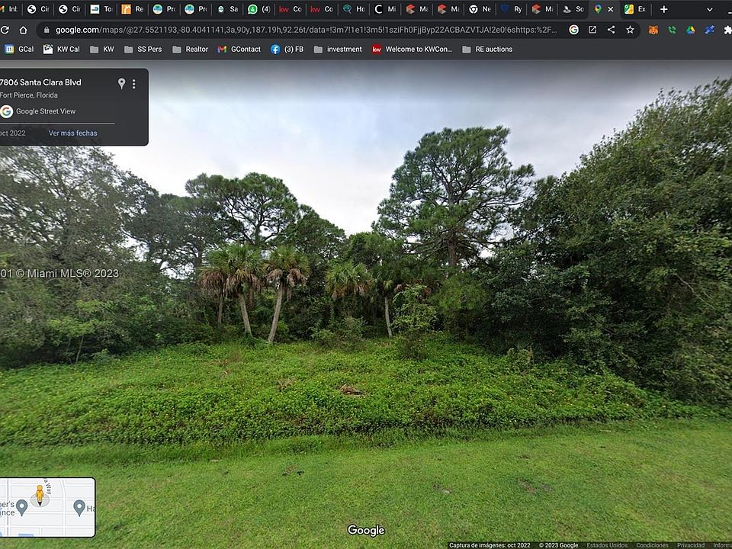Open the investment bookmarks folder

point(338,49)
